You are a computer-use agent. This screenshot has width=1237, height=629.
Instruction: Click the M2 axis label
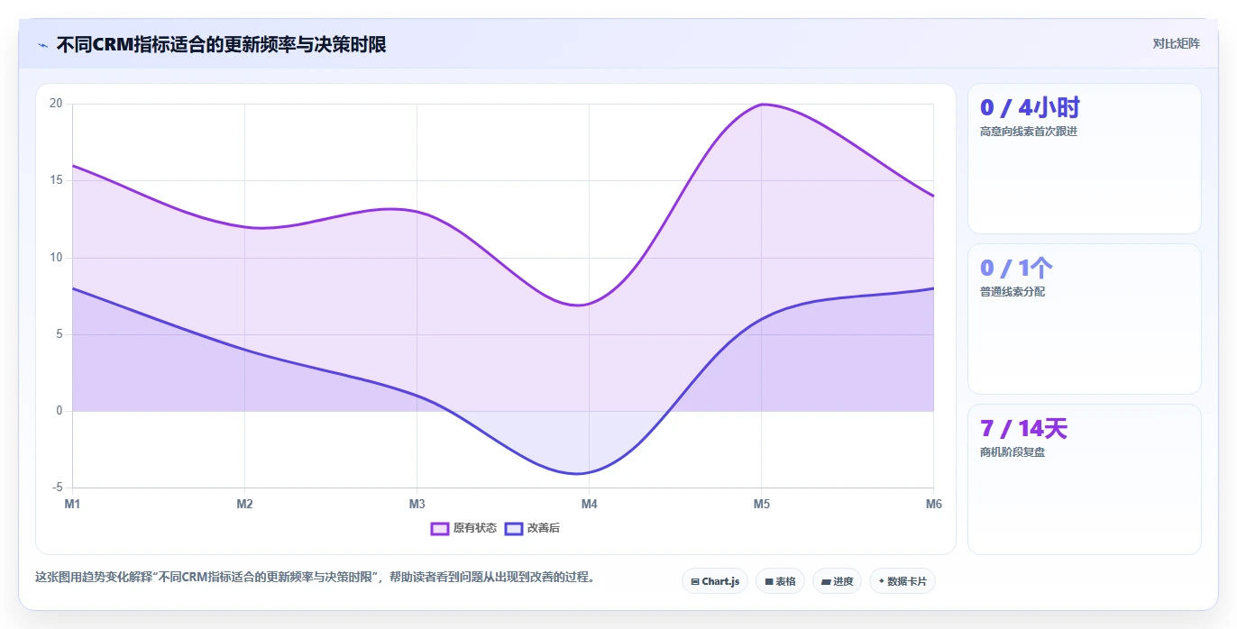pyautogui.click(x=244, y=504)
